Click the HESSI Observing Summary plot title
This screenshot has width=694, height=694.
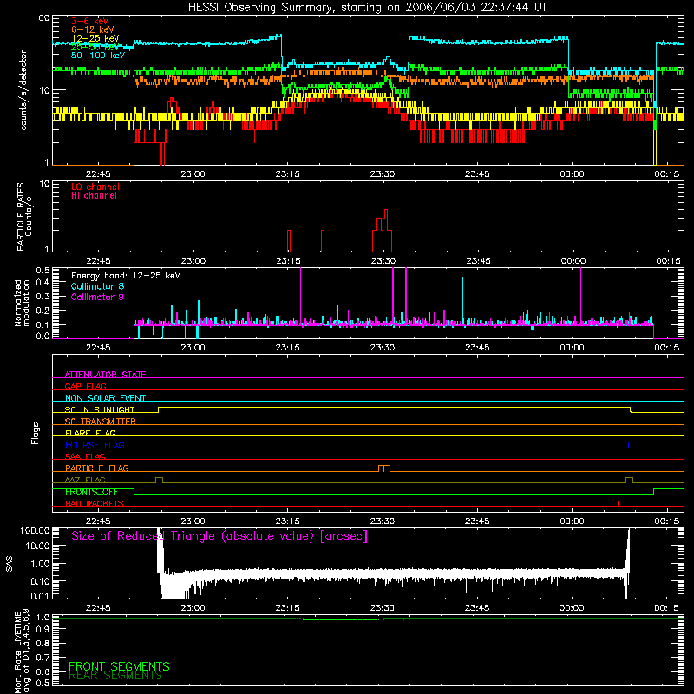click(367, 8)
